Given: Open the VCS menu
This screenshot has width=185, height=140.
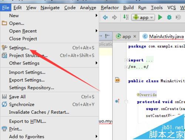Looking at the screenshot, I should click(x=172, y=8).
